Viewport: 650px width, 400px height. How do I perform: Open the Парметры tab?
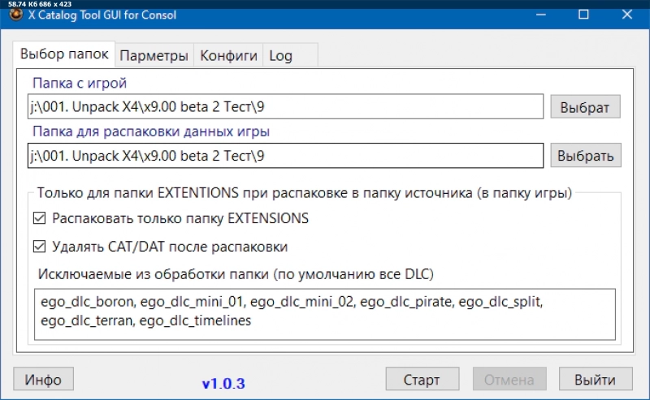(x=154, y=55)
